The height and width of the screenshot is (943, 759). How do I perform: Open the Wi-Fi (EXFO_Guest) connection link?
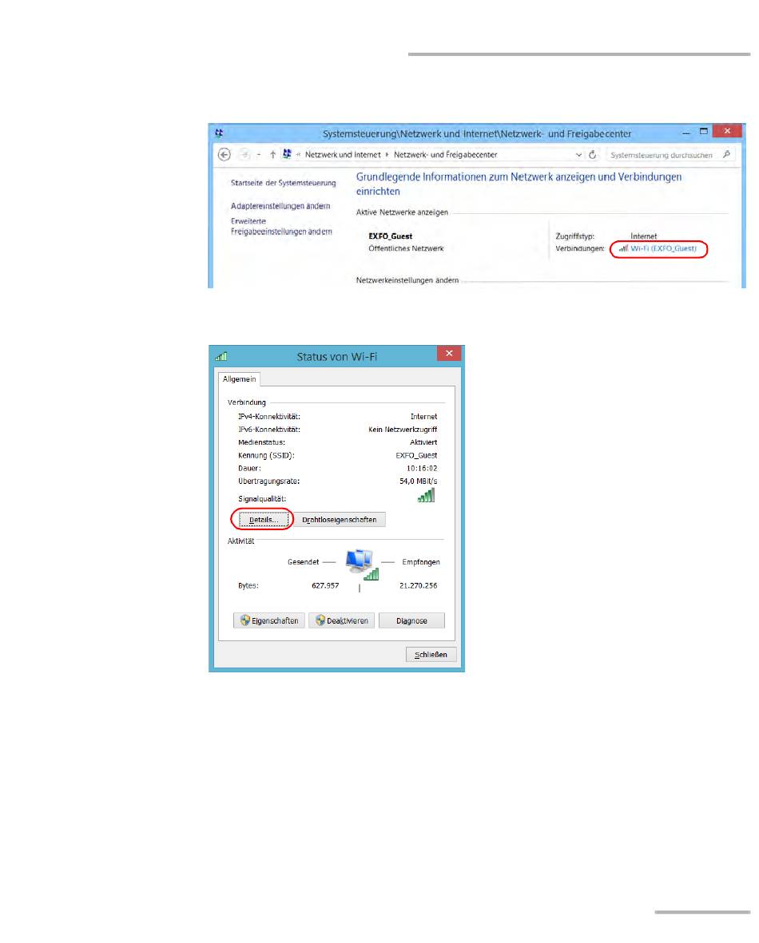pos(663,249)
